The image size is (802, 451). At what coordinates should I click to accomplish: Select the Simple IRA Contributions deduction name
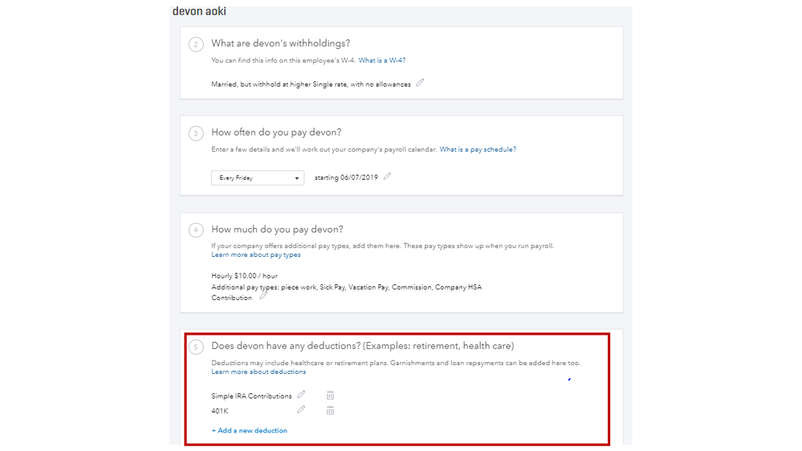click(251, 396)
